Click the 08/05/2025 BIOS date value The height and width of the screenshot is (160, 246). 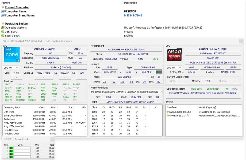tap(112, 59)
